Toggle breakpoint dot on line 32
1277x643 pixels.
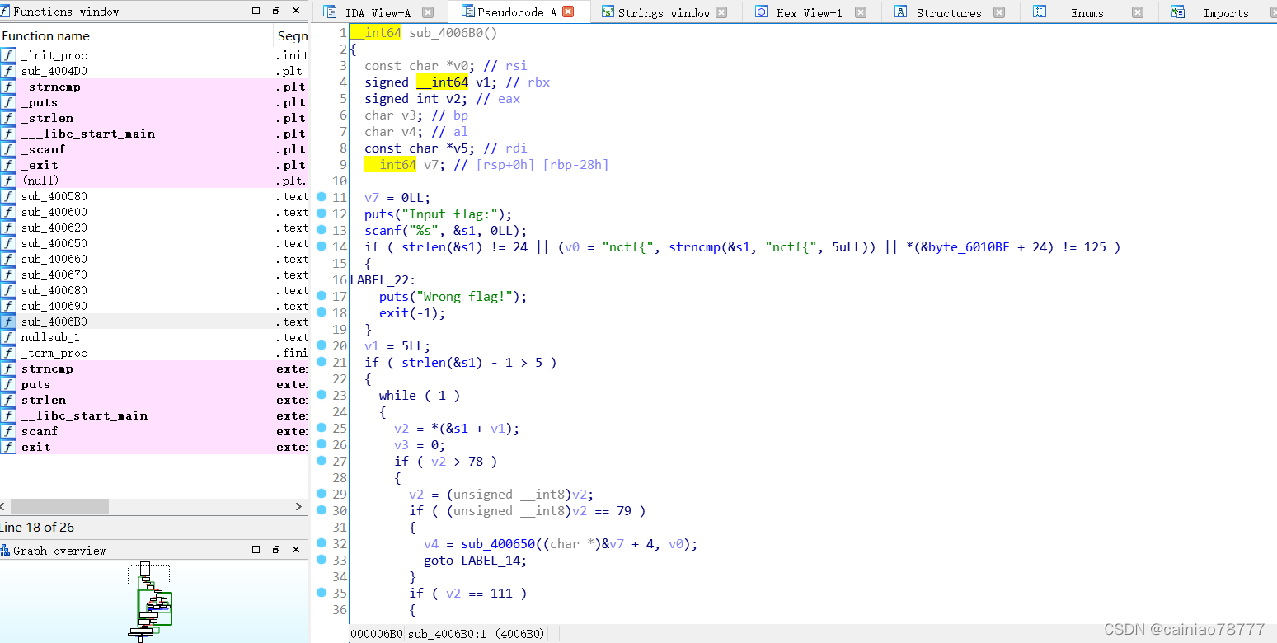pyautogui.click(x=322, y=542)
